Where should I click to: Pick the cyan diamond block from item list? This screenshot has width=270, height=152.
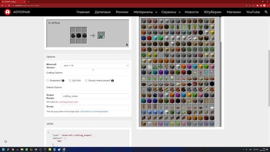pos(155,38)
